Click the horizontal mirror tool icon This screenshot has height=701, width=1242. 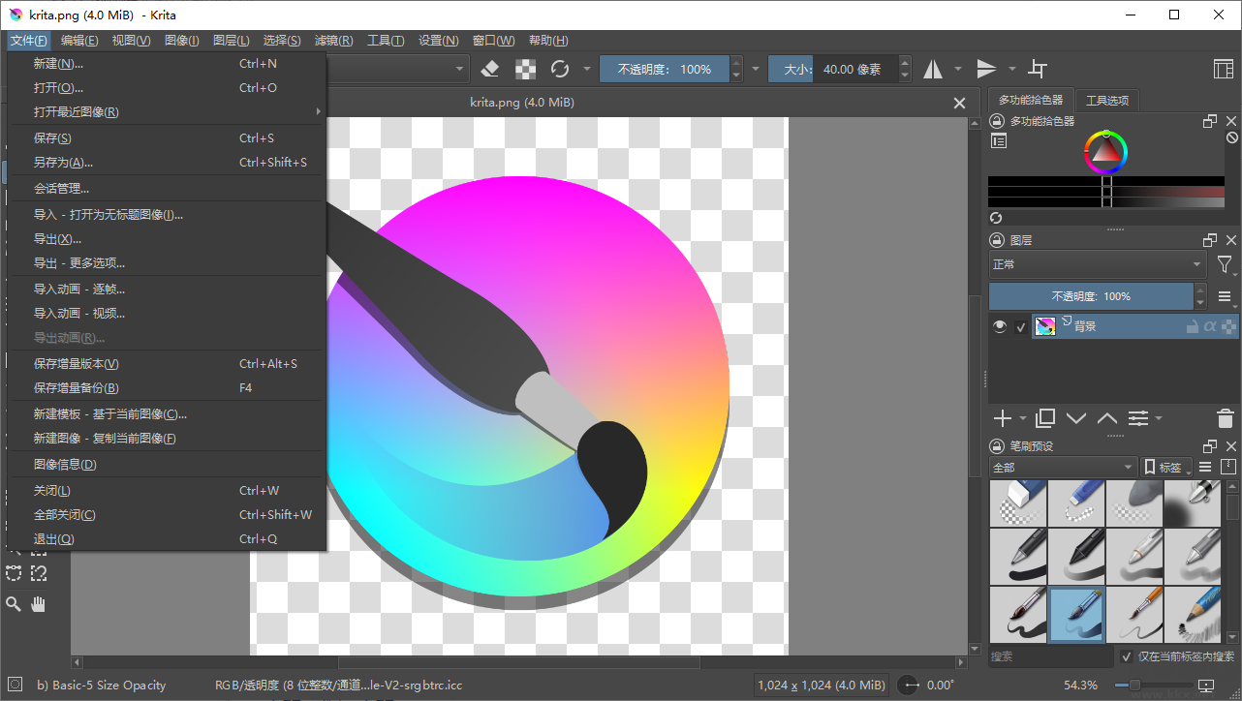[x=933, y=69]
